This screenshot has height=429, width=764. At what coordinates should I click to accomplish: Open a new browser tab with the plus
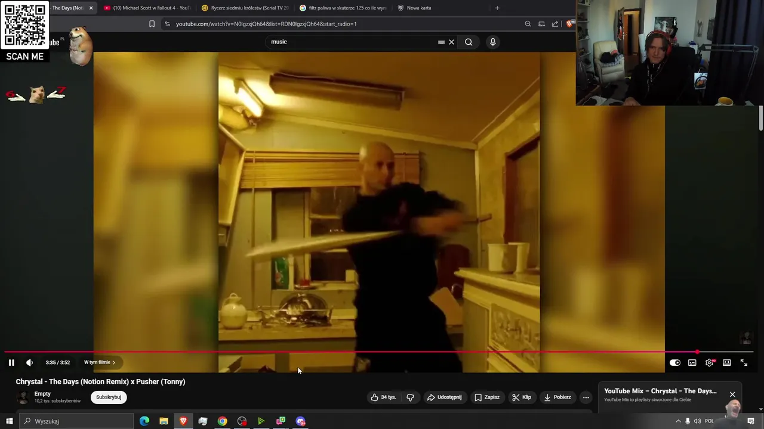click(x=497, y=8)
